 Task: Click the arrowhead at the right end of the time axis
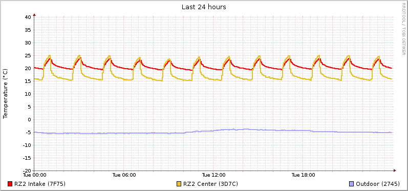[395, 171]
